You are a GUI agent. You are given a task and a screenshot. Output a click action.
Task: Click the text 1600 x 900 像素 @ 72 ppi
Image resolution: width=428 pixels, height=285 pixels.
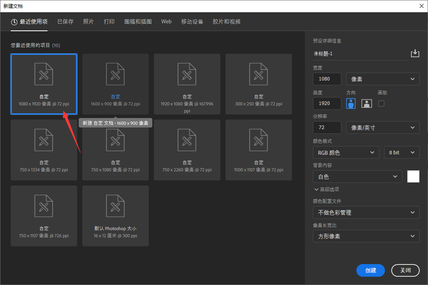[116, 104]
